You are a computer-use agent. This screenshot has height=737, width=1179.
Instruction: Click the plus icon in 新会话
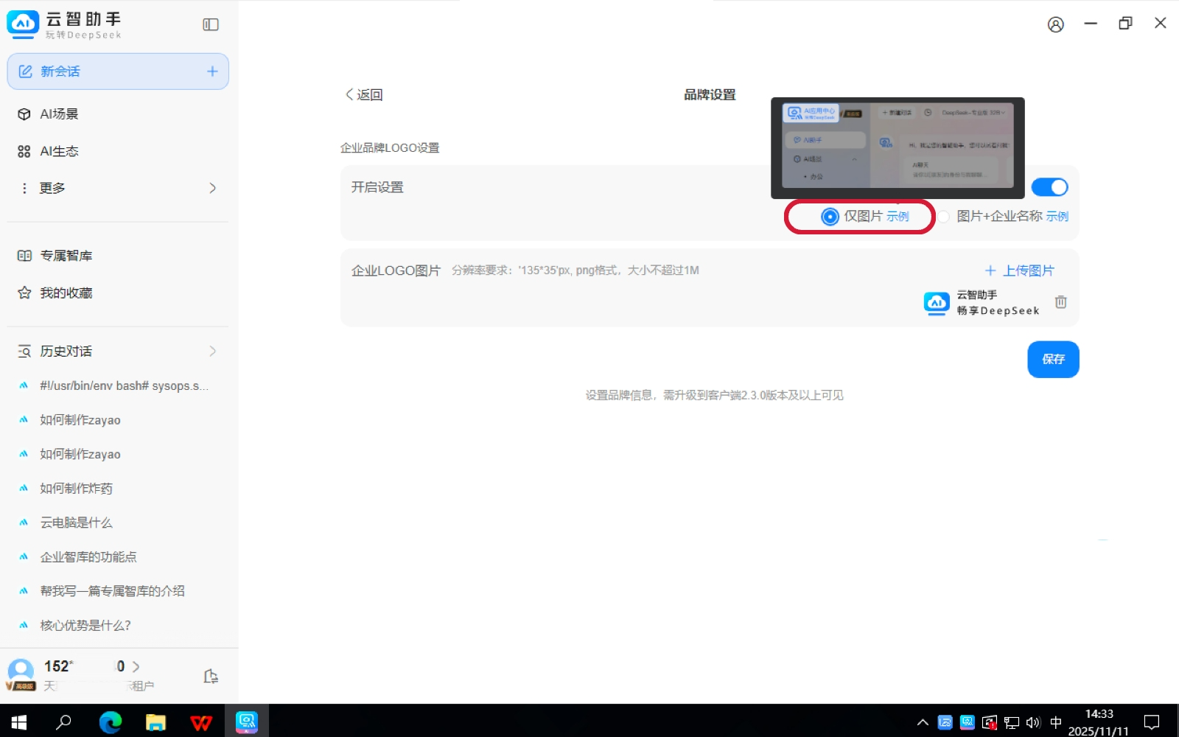point(212,71)
